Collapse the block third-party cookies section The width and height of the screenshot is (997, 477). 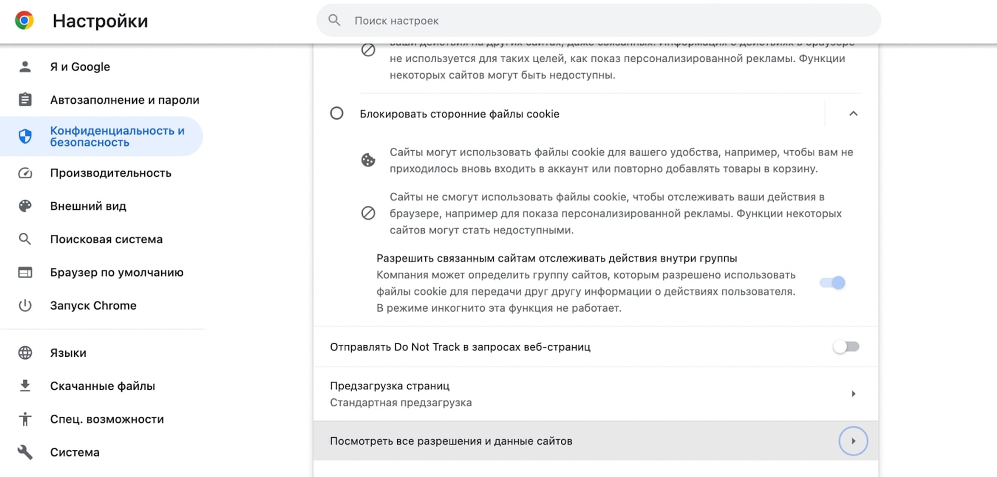coord(853,114)
